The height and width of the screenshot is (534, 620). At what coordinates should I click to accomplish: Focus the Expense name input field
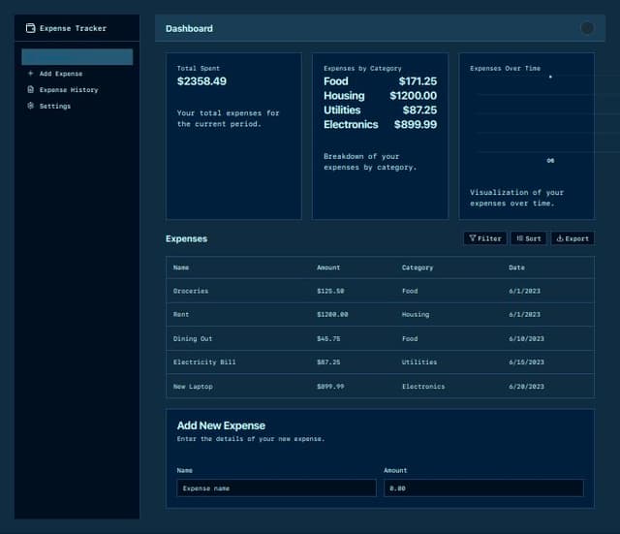pos(276,488)
